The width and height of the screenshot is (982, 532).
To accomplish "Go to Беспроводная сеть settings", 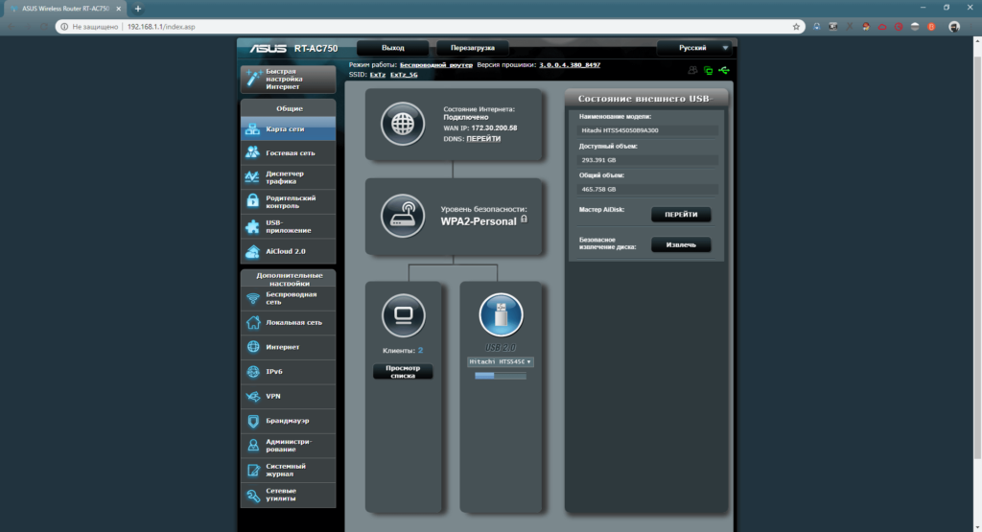I will click(x=288, y=298).
